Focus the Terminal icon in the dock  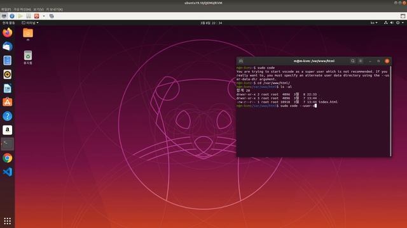click(x=7, y=144)
